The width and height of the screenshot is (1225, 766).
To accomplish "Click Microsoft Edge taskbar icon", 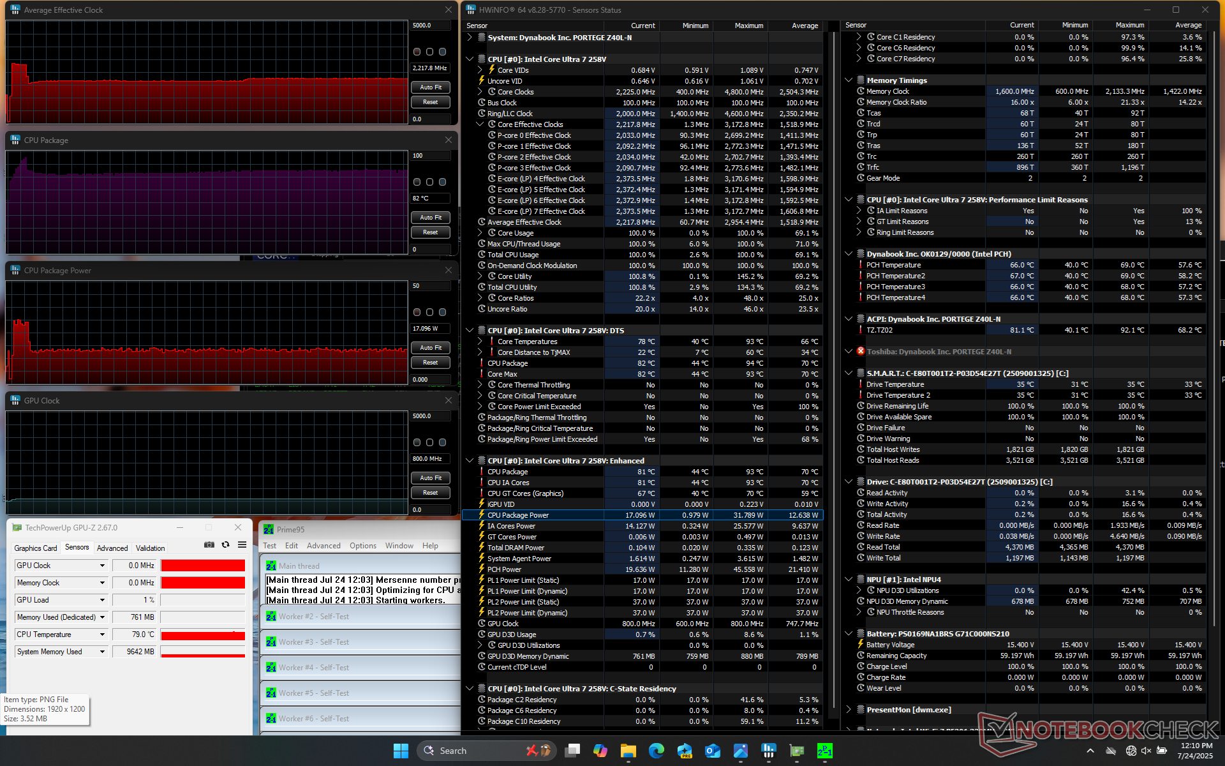I will pos(656,751).
